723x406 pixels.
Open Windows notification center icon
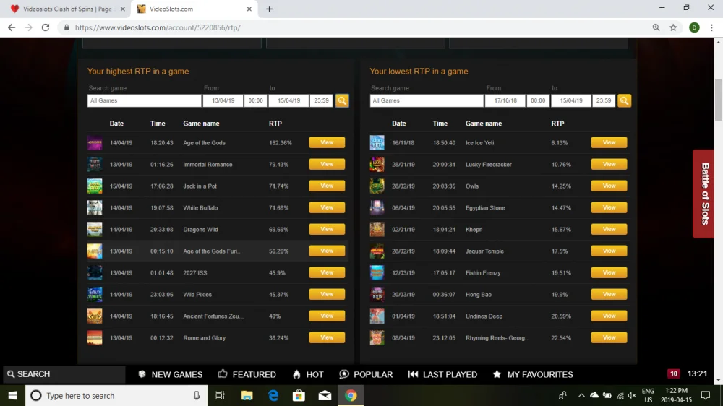coord(705,395)
